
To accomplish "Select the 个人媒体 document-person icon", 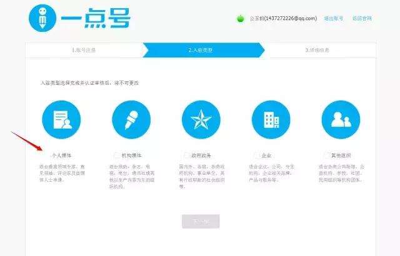I will coord(61,119).
